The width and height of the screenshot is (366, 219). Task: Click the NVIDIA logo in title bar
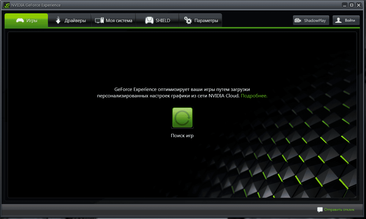click(x=7, y=5)
